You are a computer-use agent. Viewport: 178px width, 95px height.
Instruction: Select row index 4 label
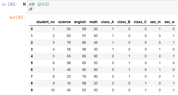(32, 56)
